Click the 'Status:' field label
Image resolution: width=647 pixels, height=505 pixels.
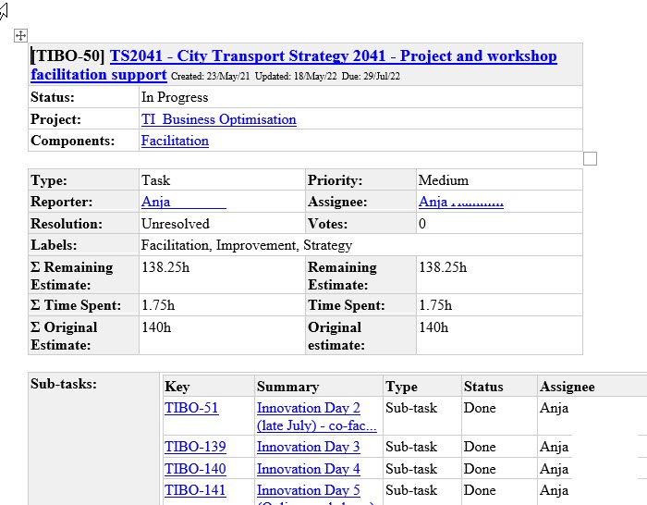[x=53, y=97]
